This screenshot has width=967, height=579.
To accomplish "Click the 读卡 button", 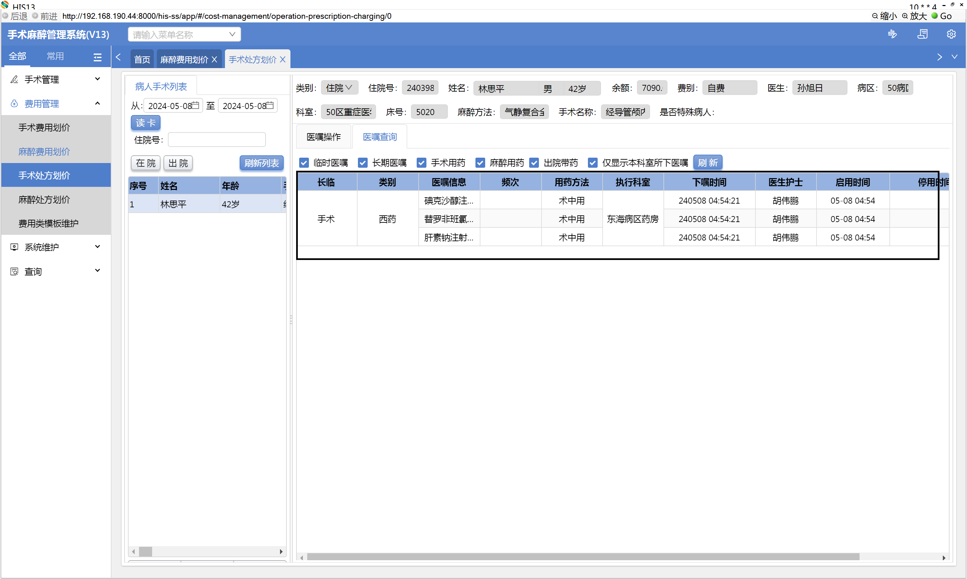I will pyautogui.click(x=145, y=122).
